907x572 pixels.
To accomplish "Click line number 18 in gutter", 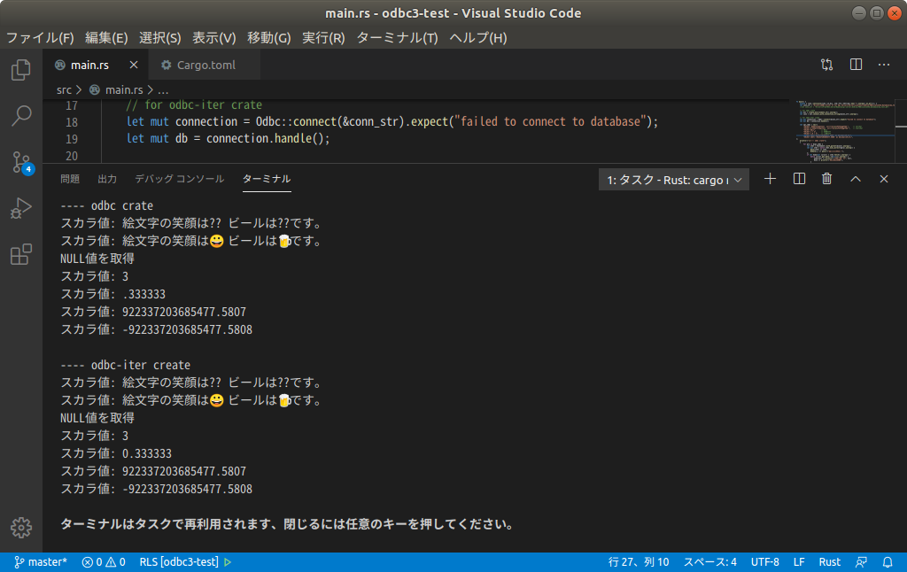I will [72, 122].
